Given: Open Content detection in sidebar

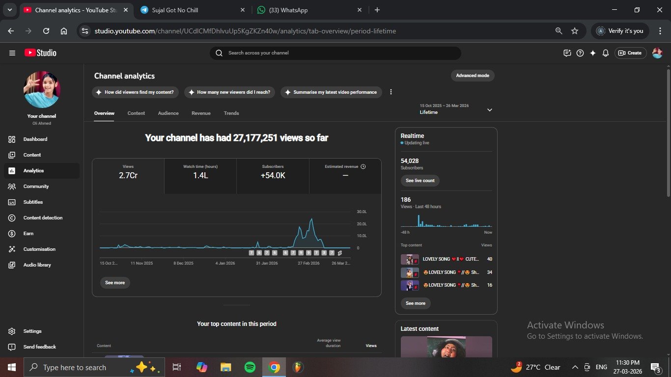Looking at the screenshot, I should coord(43,218).
